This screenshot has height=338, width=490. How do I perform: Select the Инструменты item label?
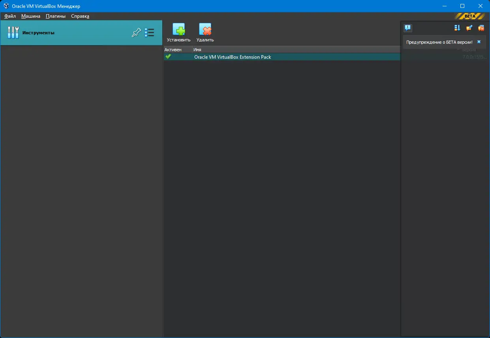coord(38,33)
